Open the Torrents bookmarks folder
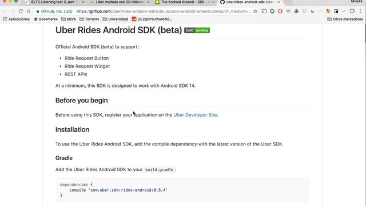366x206 pixels. click(89, 19)
